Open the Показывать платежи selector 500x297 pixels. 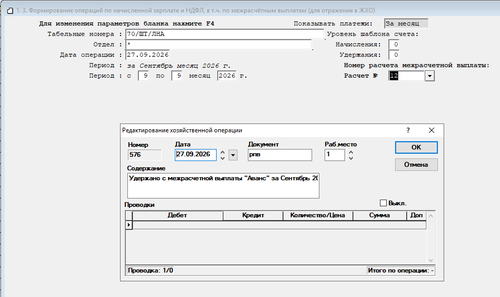tap(406, 23)
